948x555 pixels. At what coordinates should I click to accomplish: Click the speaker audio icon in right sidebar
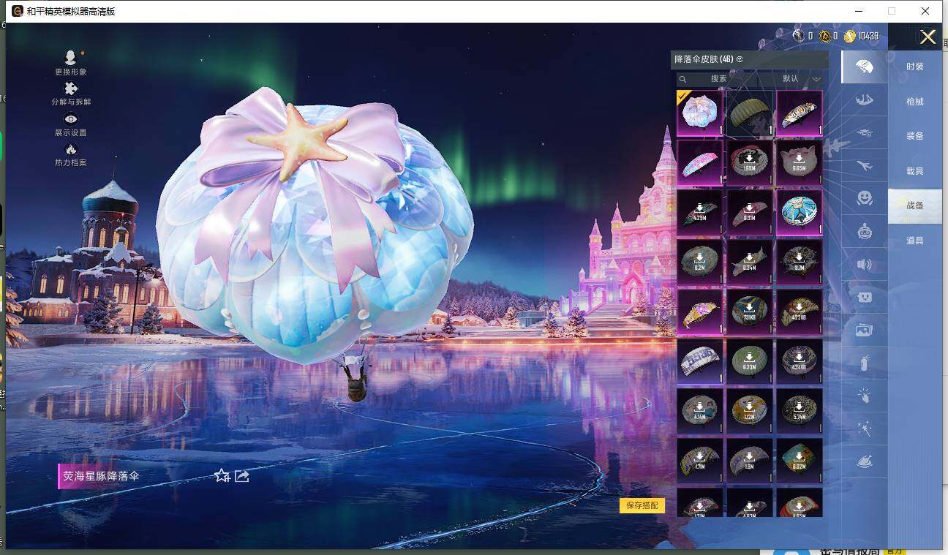tap(864, 265)
